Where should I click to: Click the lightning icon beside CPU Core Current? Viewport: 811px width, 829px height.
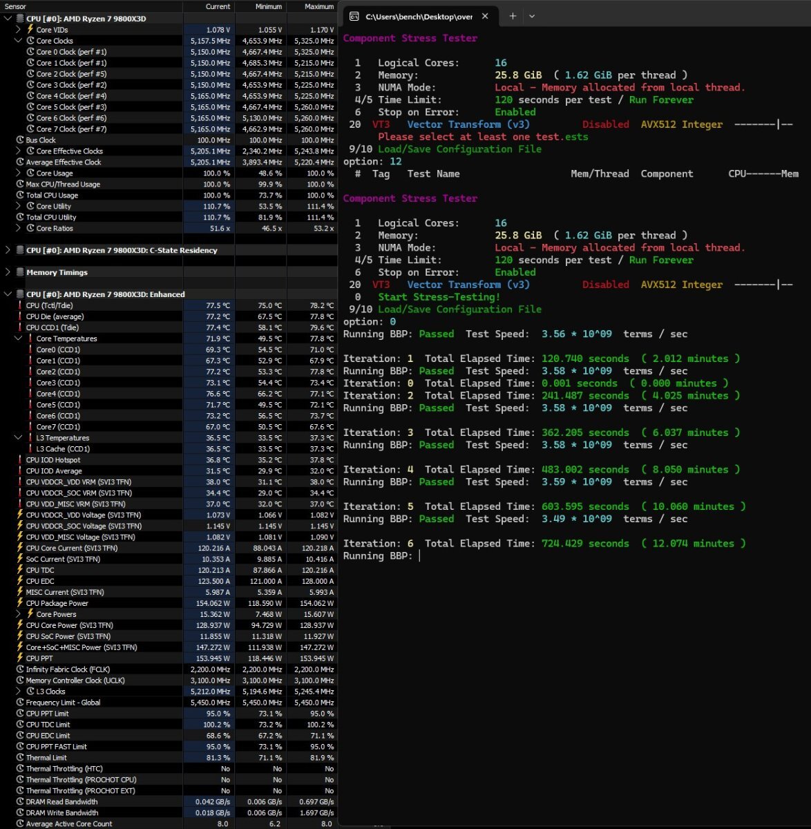[x=20, y=548]
